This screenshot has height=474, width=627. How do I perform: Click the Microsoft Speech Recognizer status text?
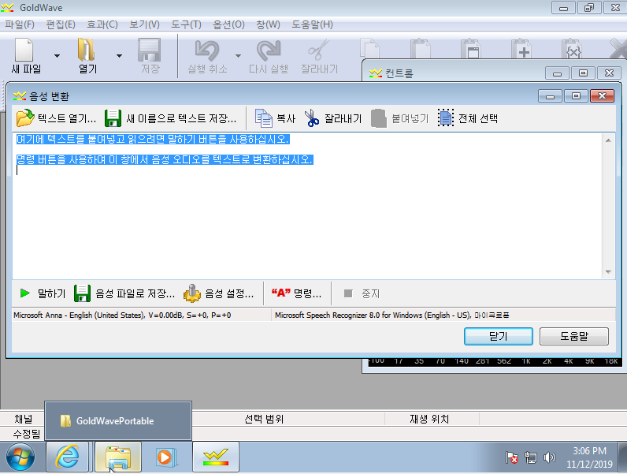(x=392, y=315)
